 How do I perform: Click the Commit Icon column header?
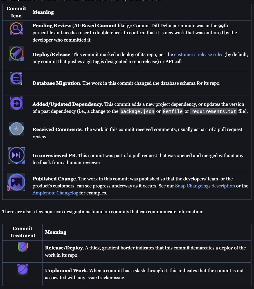pyautogui.click(x=16, y=12)
